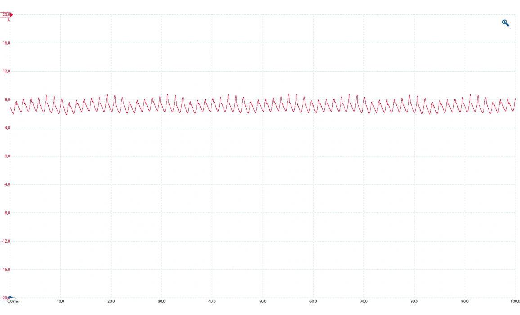Click the 0,0 vertical axis label
520x315 pixels.
click(x=6, y=157)
